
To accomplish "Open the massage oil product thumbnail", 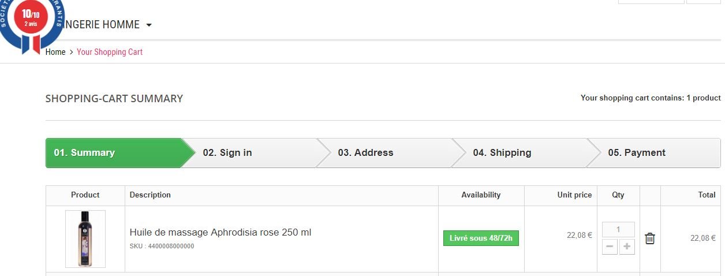I will click(x=85, y=239).
